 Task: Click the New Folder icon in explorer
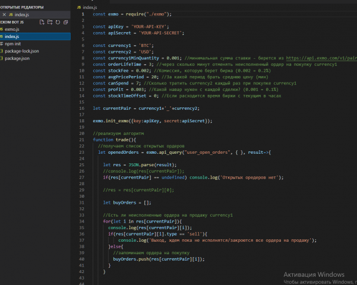coord(50,21)
